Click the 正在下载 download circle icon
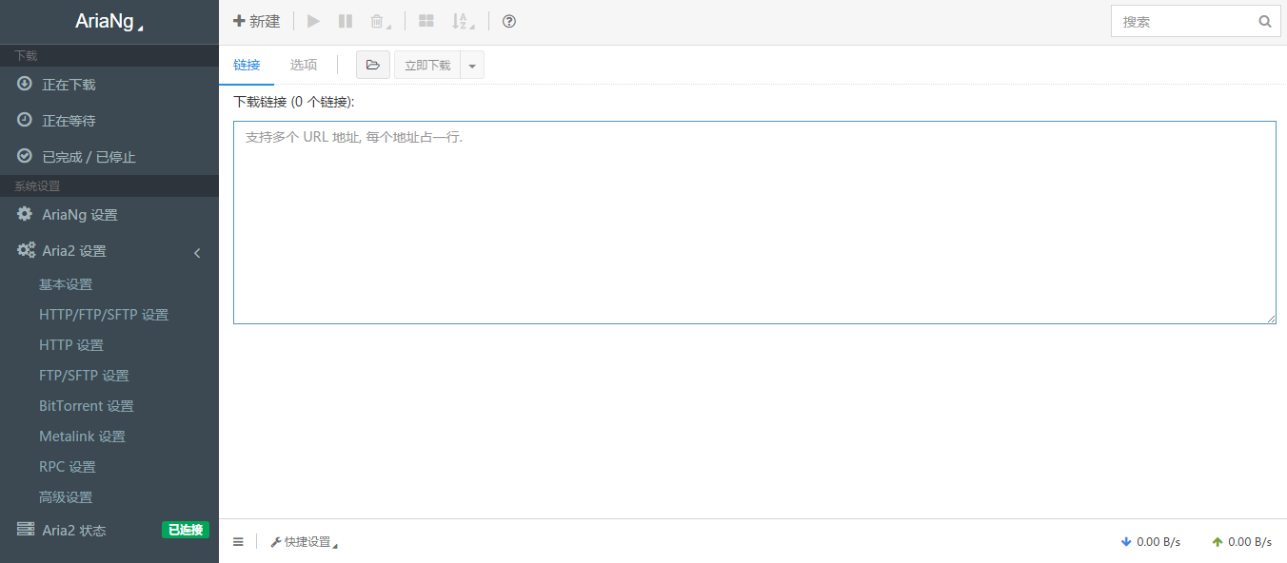Screen dimensions: 1287x563 [x=25, y=84]
